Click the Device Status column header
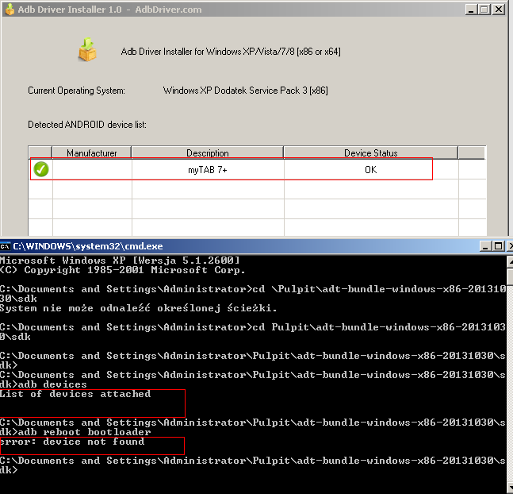513x494 pixels. pos(370,153)
